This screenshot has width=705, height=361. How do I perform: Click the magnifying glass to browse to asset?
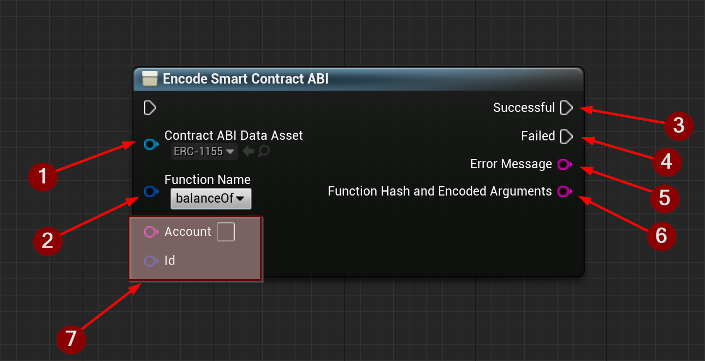click(x=263, y=151)
